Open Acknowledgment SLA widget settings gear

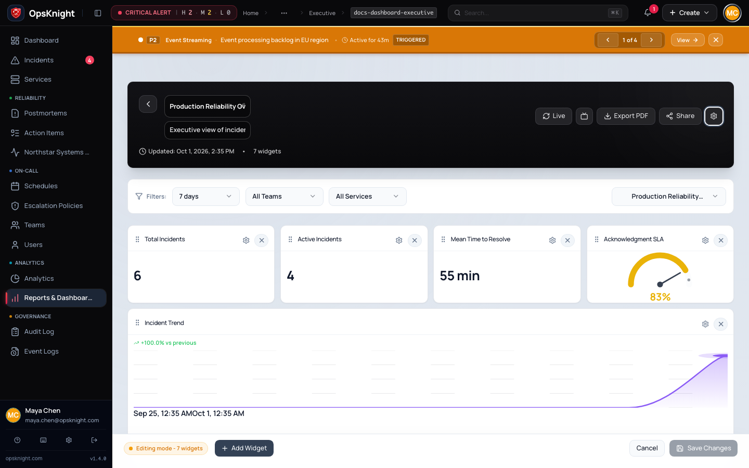point(705,240)
